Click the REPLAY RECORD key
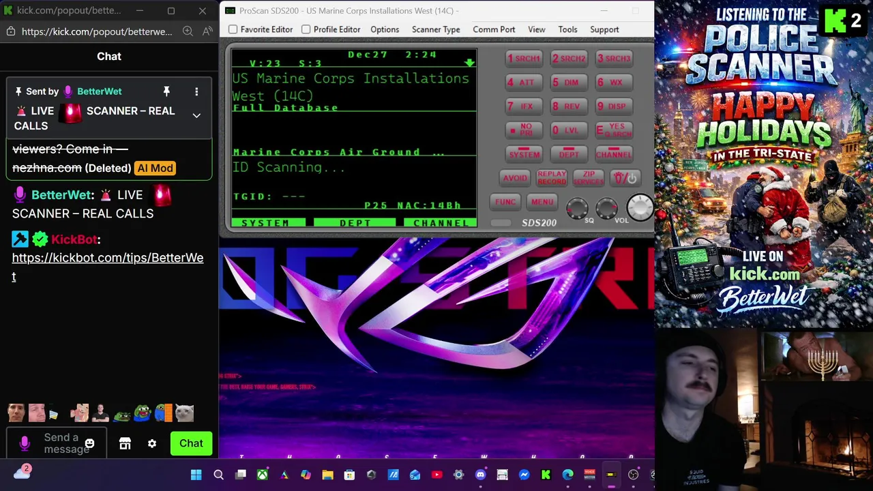This screenshot has height=491, width=873. tap(552, 178)
